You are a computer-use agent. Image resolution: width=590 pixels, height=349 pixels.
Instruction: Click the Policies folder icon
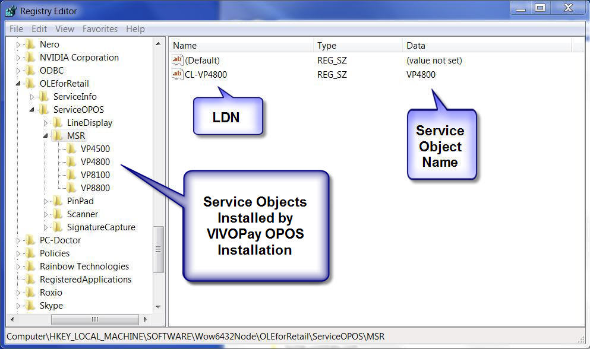pos(30,253)
